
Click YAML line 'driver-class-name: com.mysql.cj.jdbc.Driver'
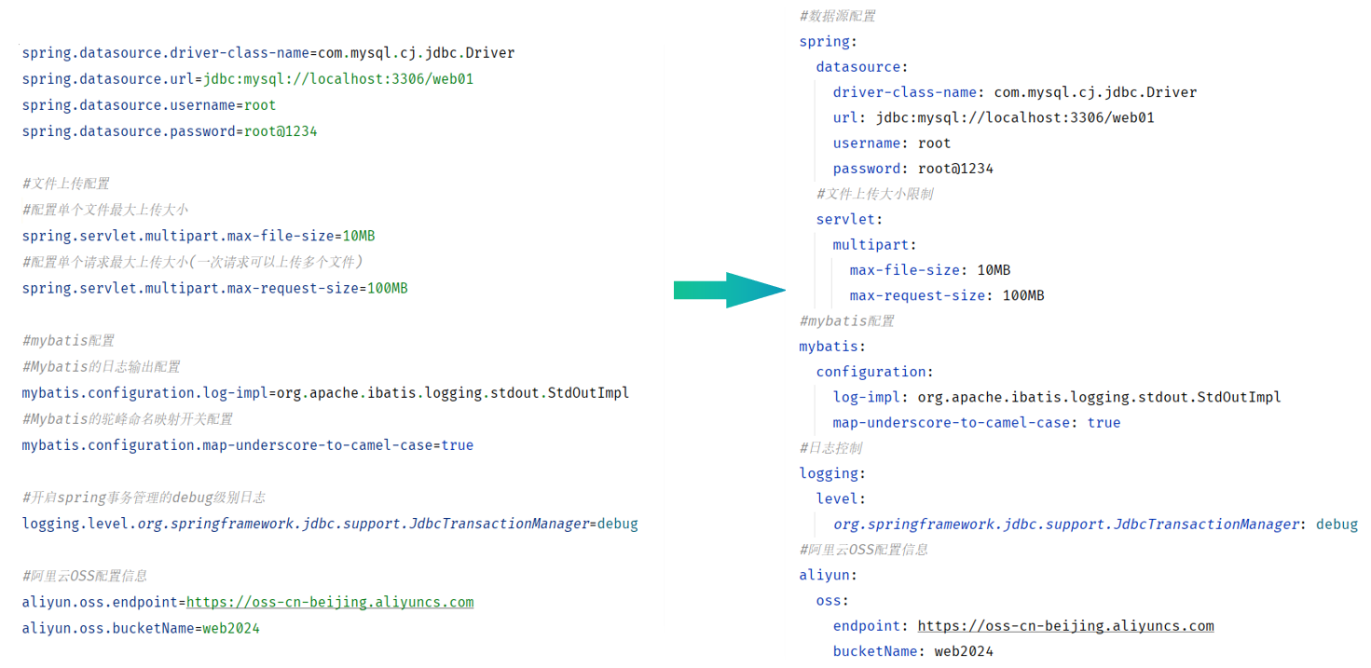click(1015, 92)
